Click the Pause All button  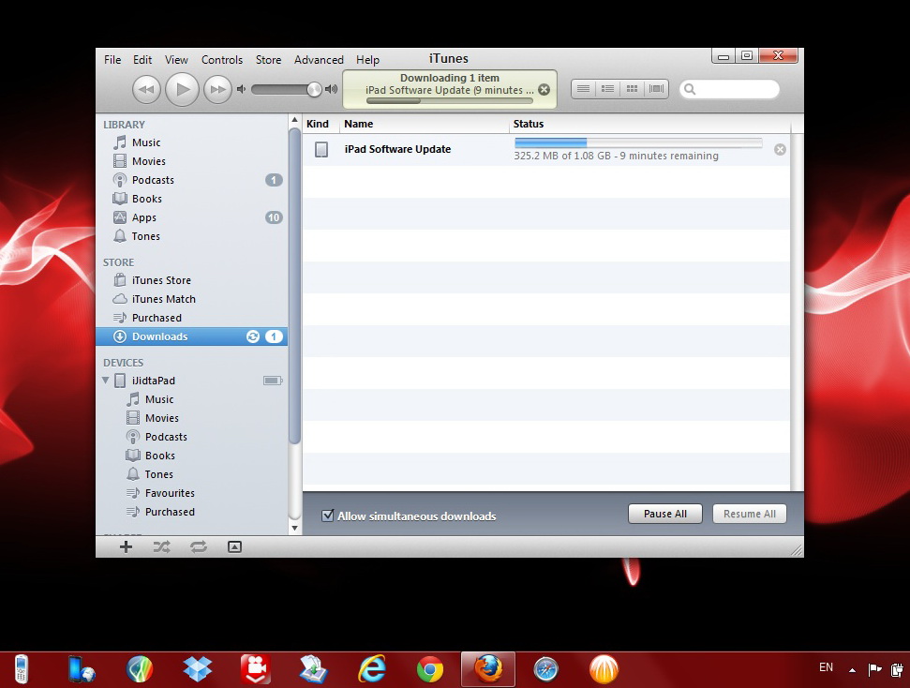665,514
